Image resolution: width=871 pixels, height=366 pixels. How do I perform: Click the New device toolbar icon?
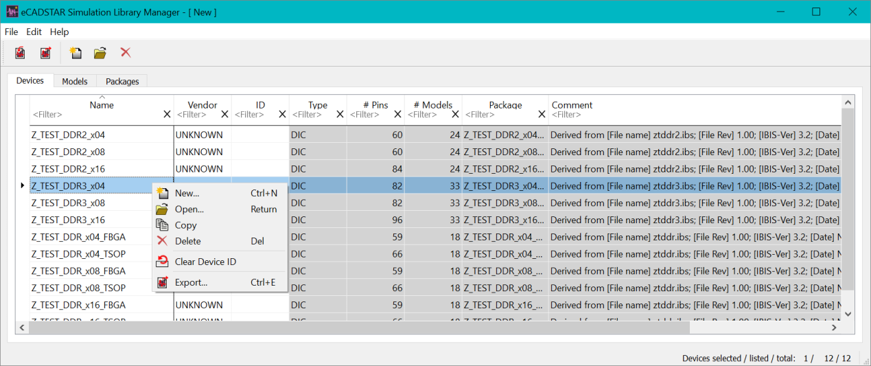point(76,53)
